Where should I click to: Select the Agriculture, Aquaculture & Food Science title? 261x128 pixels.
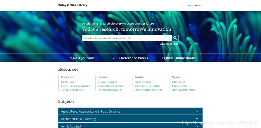pyautogui.click(x=91, y=112)
